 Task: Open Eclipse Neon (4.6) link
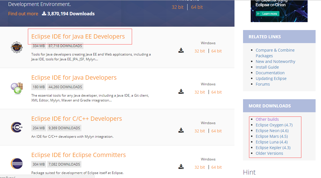(272, 131)
